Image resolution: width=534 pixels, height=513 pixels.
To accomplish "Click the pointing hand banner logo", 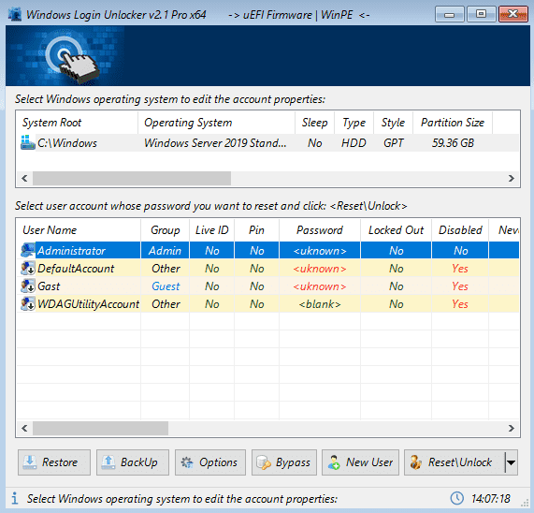I will [x=72, y=58].
